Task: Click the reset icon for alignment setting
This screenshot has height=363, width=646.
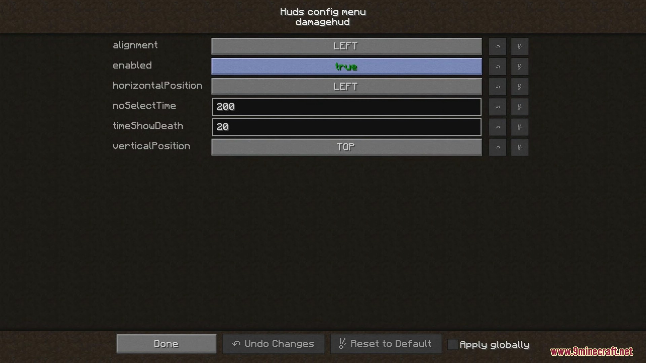Action: (x=519, y=46)
